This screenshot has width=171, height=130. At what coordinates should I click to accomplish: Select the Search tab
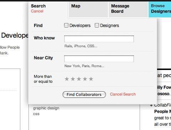point(38,6)
